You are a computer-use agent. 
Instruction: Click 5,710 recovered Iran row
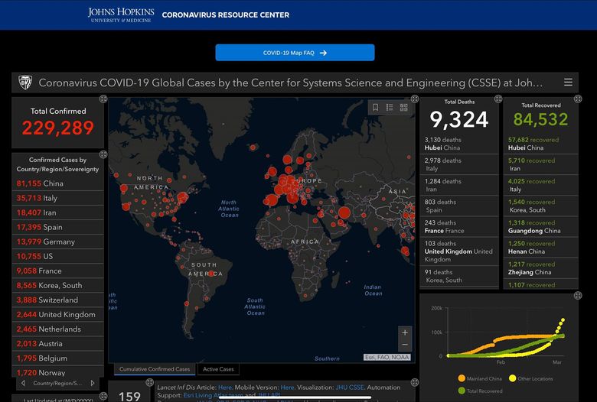click(x=540, y=164)
